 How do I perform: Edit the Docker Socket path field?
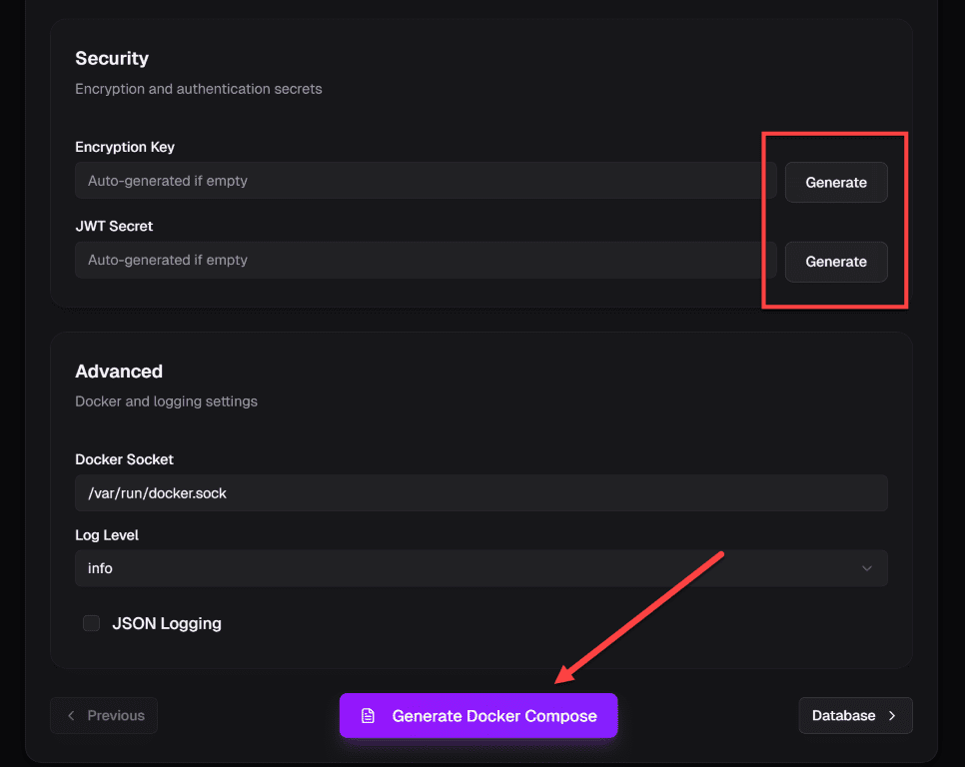(x=482, y=492)
